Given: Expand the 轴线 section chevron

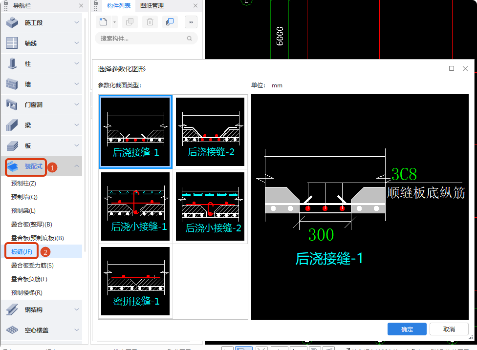Looking at the screenshot, I should (x=77, y=43).
